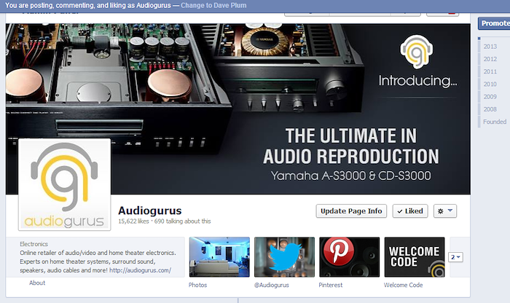Open the Pinterest logo tile
The image size is (510, 303).
pos(350,257)
